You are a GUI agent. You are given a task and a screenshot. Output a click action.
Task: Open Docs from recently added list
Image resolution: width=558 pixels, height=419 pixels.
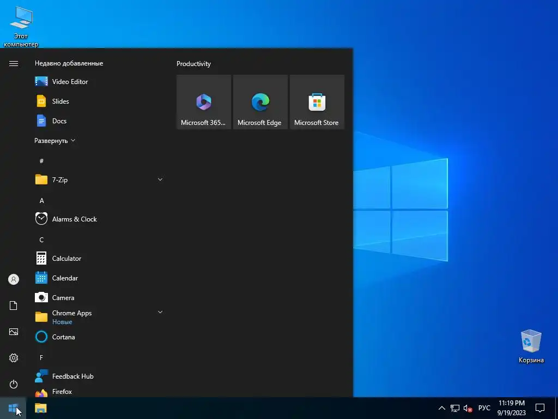[x=59, y=121]
